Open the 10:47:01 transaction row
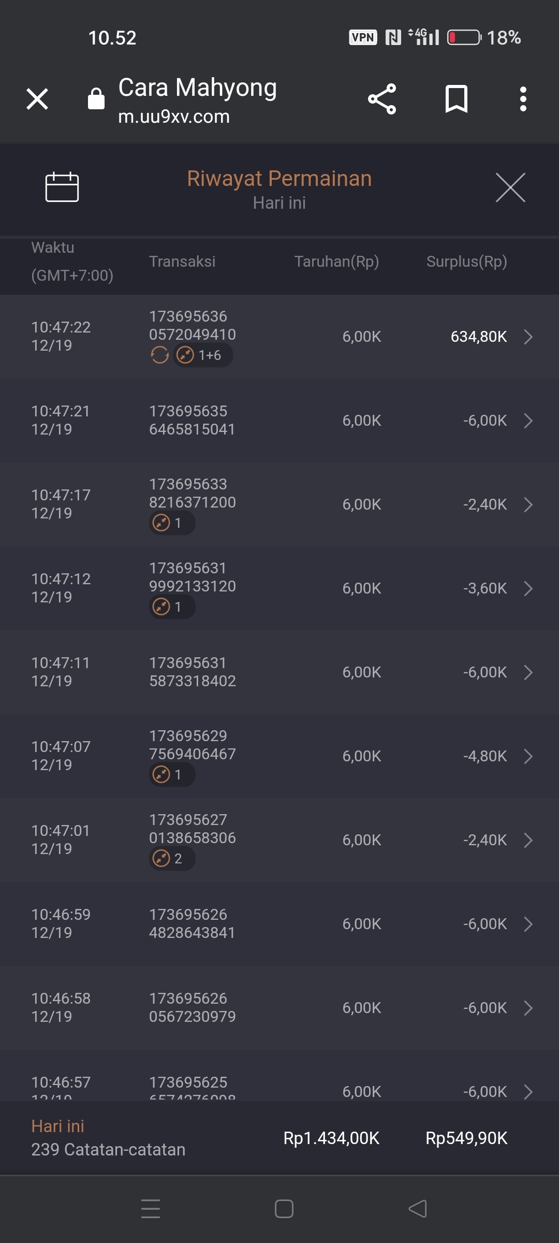The width and height of the screenshot is (559, 1243). coord(279,840)
